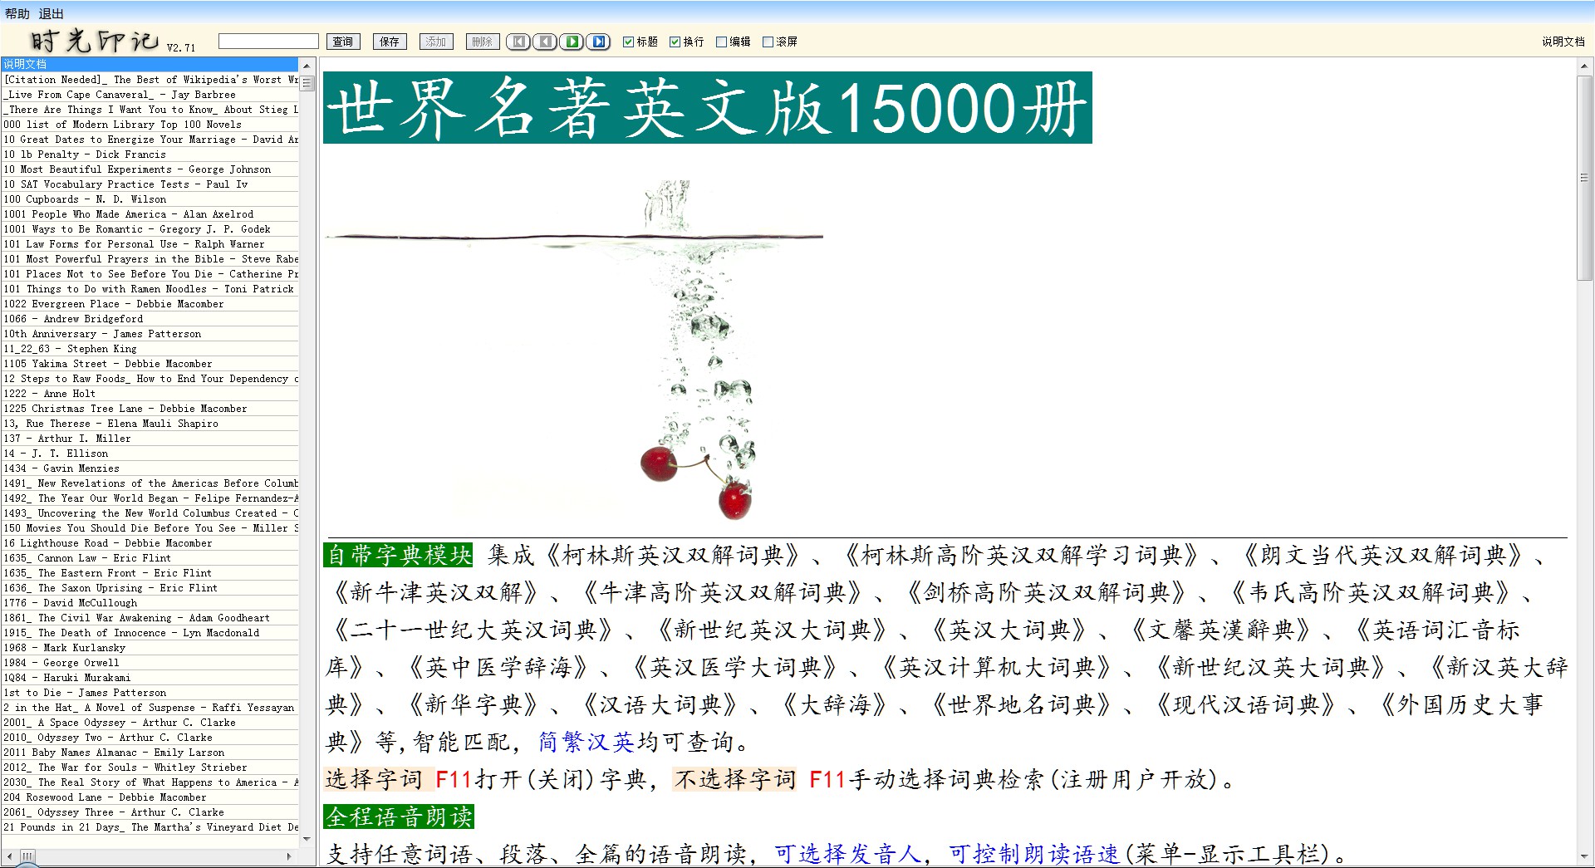
Task: Click the cherry splash image
Action: [574, 349]
